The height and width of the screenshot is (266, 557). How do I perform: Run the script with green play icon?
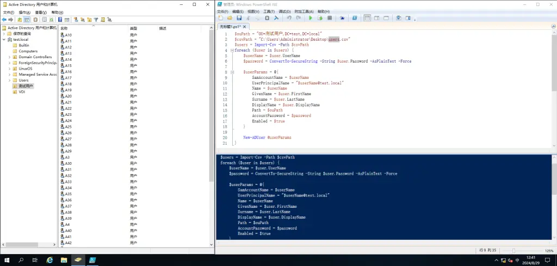coord(311,18)
